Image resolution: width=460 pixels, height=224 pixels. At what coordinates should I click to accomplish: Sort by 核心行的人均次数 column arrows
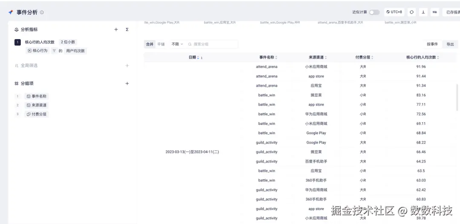tap(438, 57)
